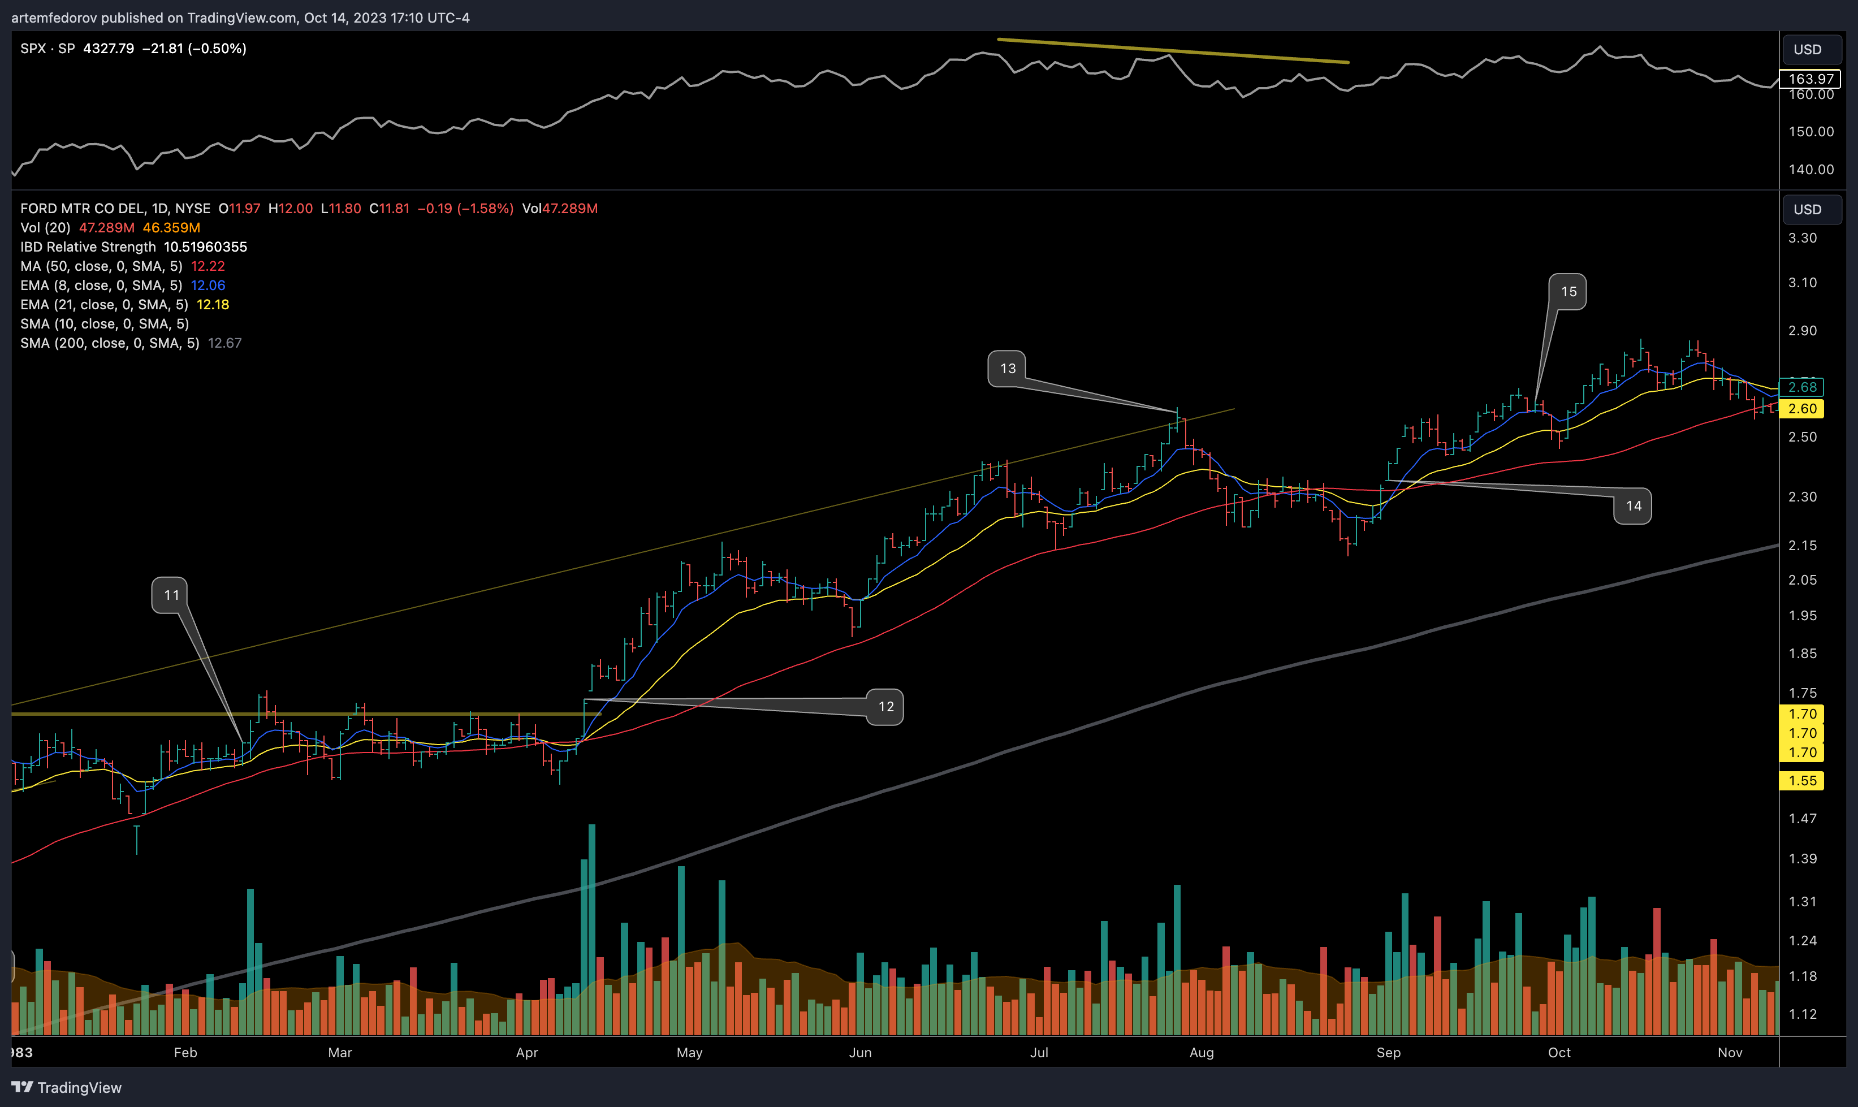Screen dimensions: 1858x1107
Task: Click annotation callout labeled 14
Action: pos(1632,506)
